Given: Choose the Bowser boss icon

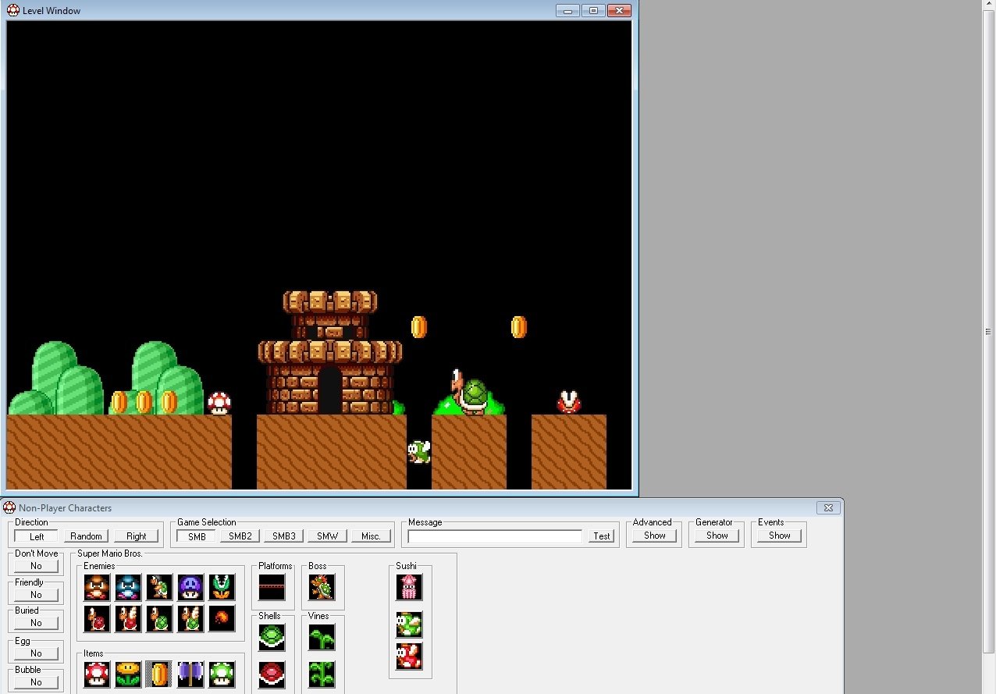Looking at the screenshot, I should [x=322, y=587].
